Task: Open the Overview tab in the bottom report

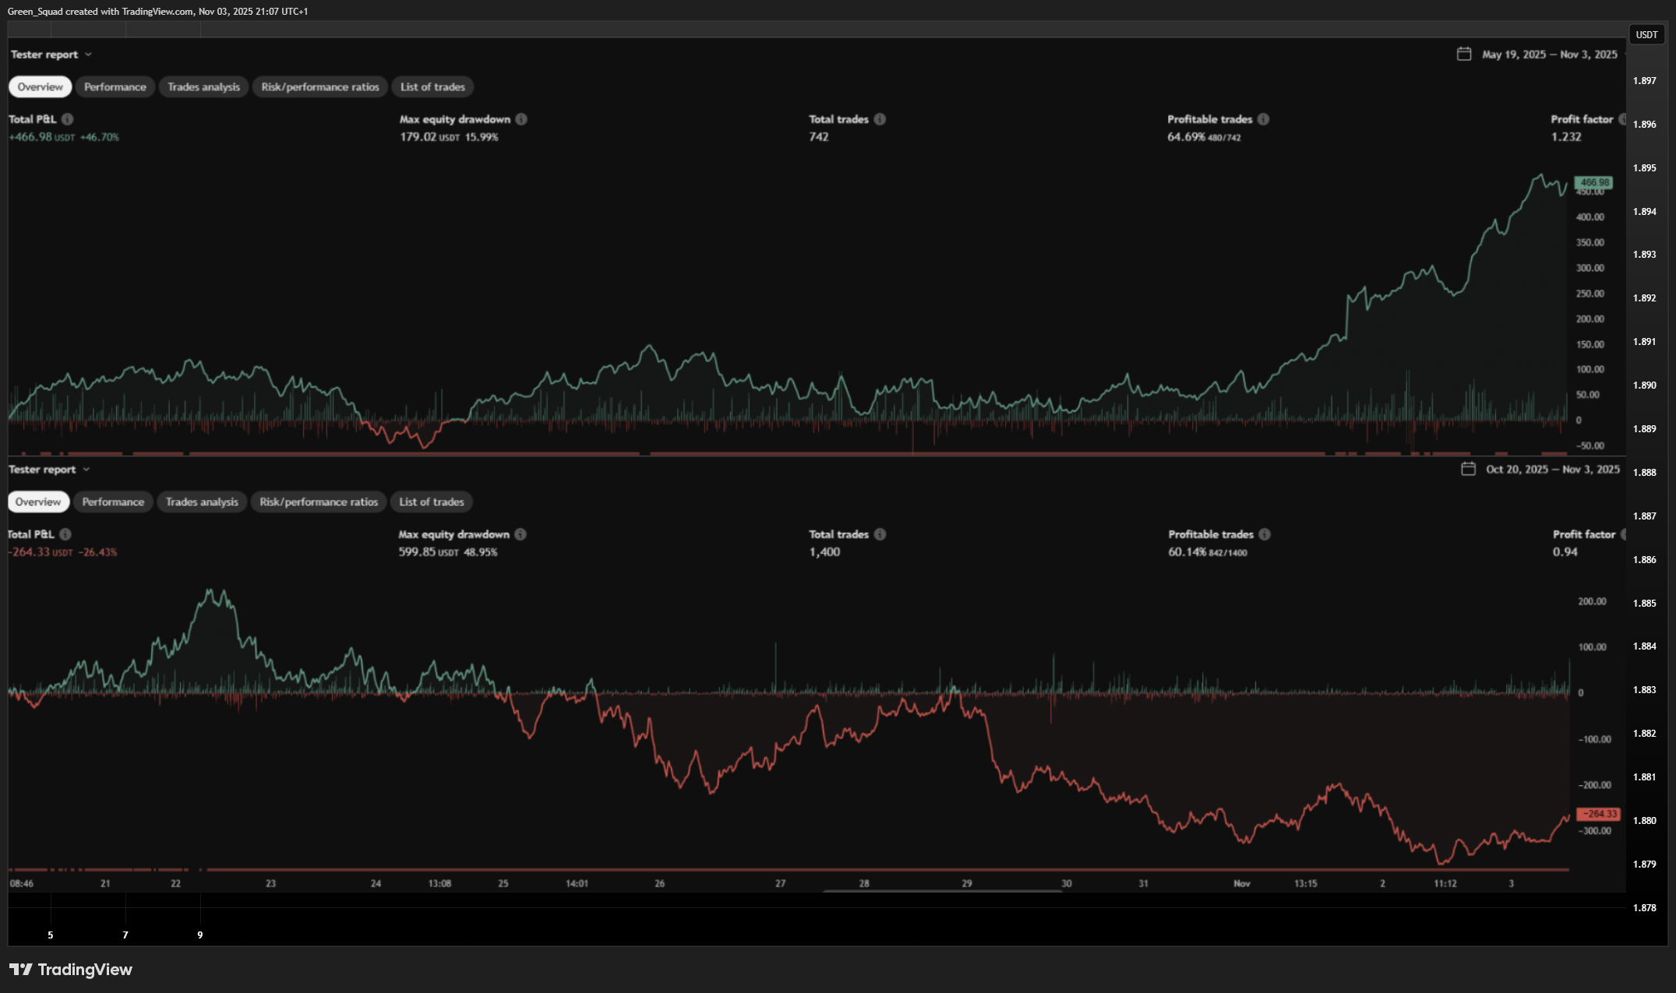Action: point(38,502)
